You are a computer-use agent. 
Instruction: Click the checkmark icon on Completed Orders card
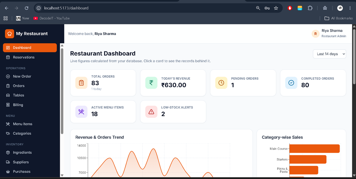[291, 83]
